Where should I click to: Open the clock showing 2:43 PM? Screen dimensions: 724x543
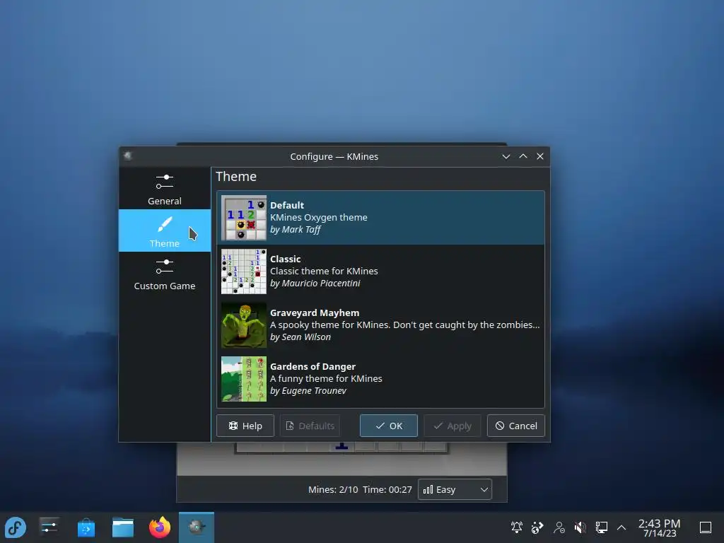(x=660, y=527)
